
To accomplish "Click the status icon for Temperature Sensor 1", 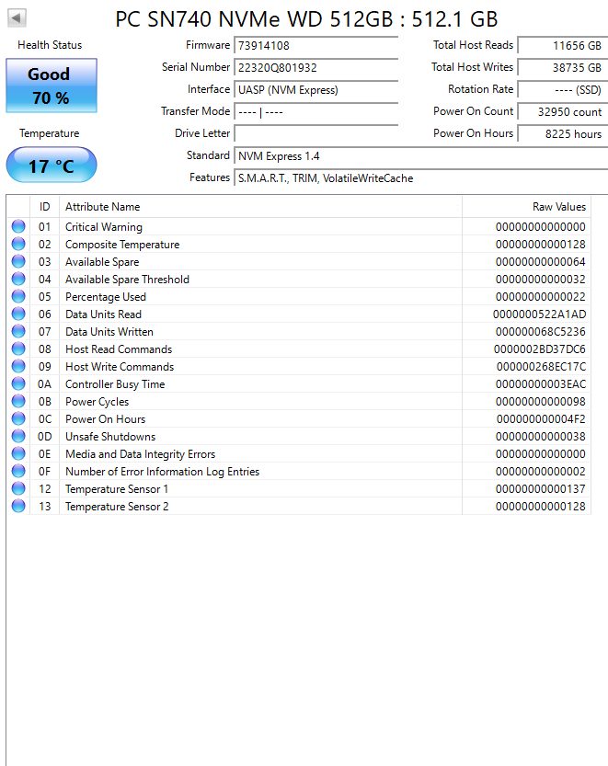I will pyautogui.click(x=18, y=488).
